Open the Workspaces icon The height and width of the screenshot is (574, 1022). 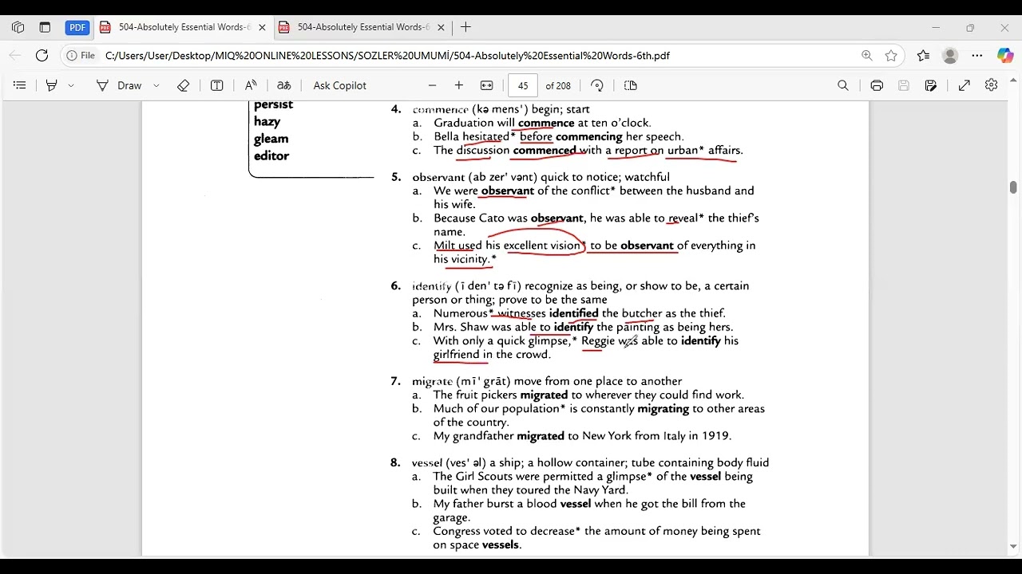(18, 27)
